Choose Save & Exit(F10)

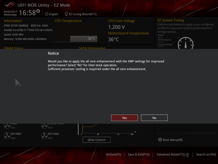point(139,155)
